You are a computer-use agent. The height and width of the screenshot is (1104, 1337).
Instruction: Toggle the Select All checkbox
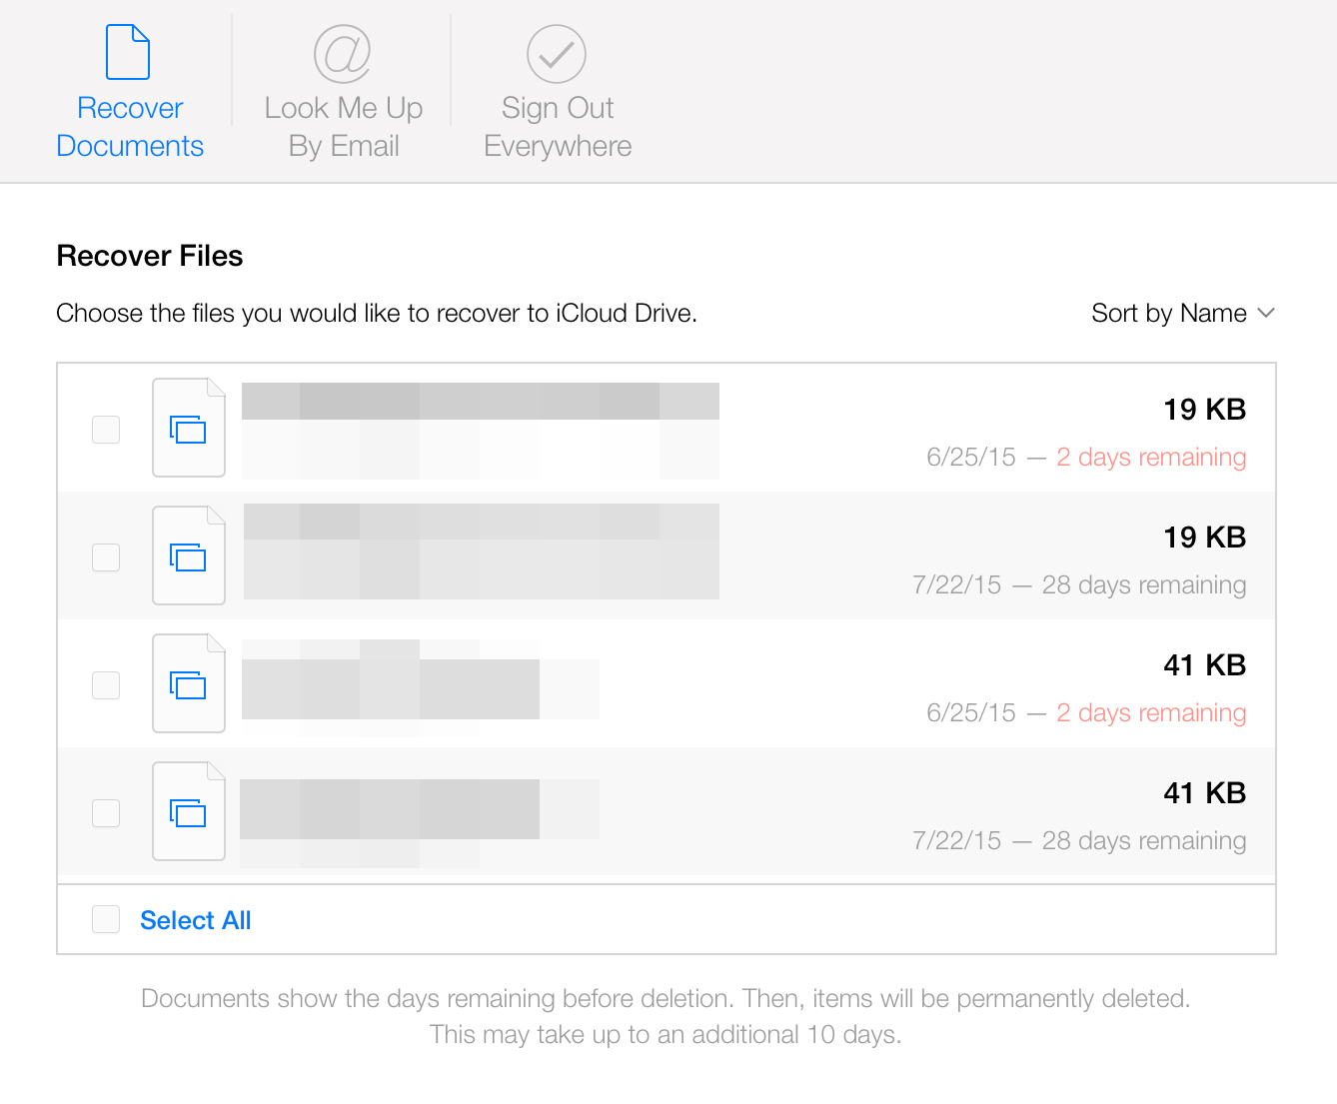(x=106, y=919)
